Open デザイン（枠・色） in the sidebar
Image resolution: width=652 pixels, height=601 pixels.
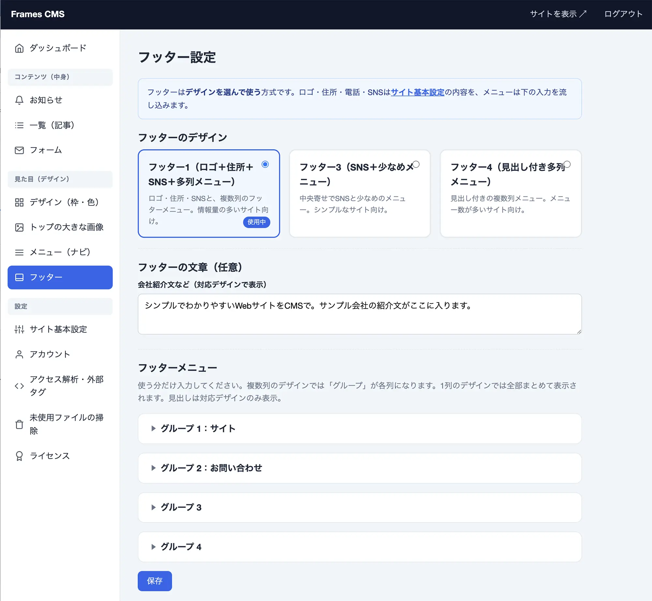click(60, 202)
